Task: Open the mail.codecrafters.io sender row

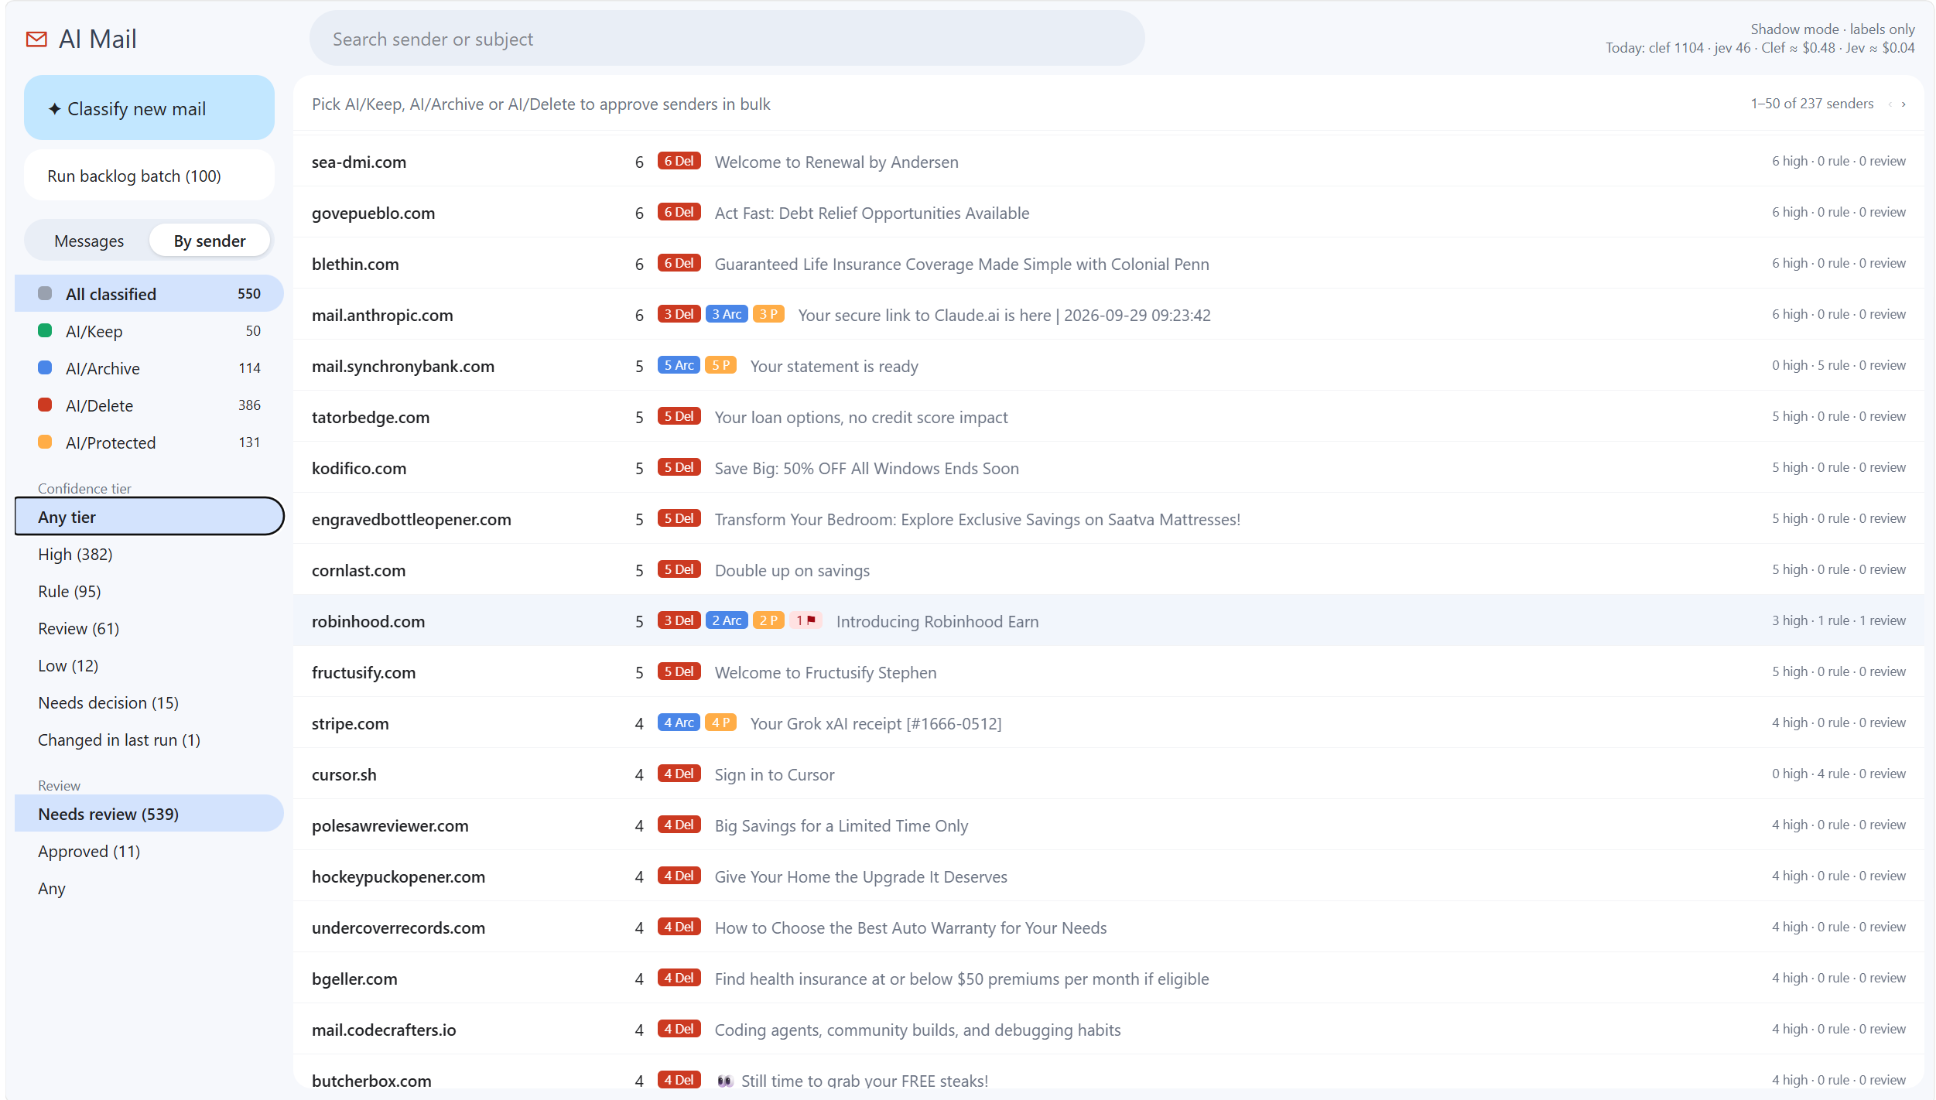Action: 1108,1029
